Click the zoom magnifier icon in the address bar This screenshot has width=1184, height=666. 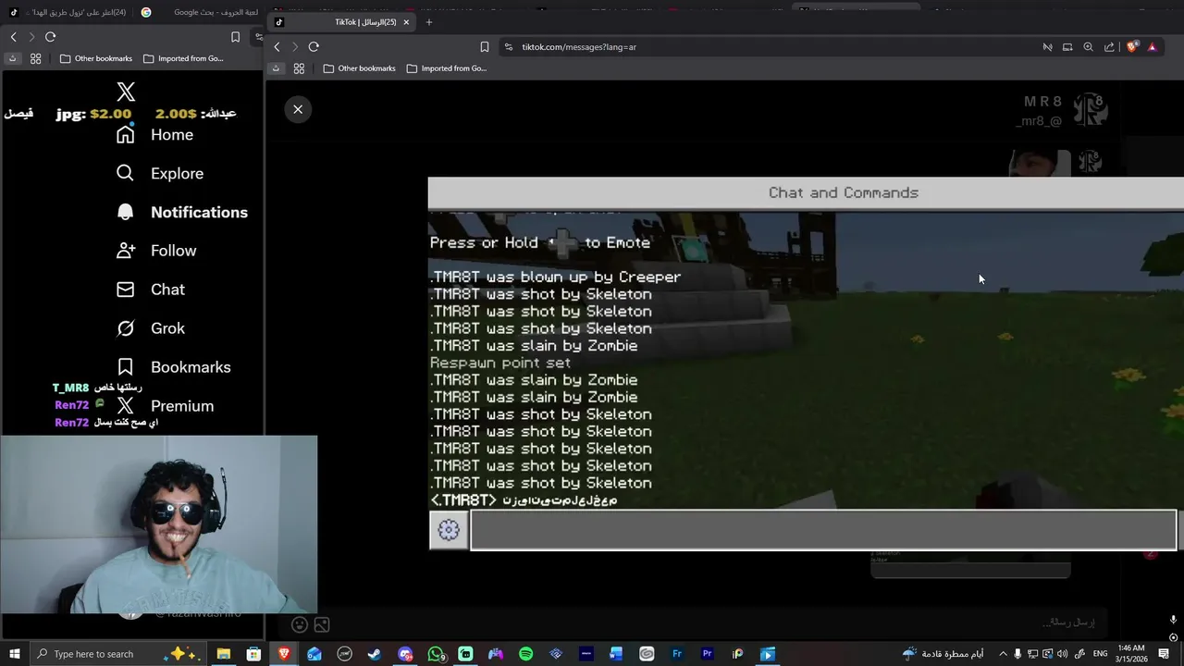pyautogui.click(x=1088, y=47)
